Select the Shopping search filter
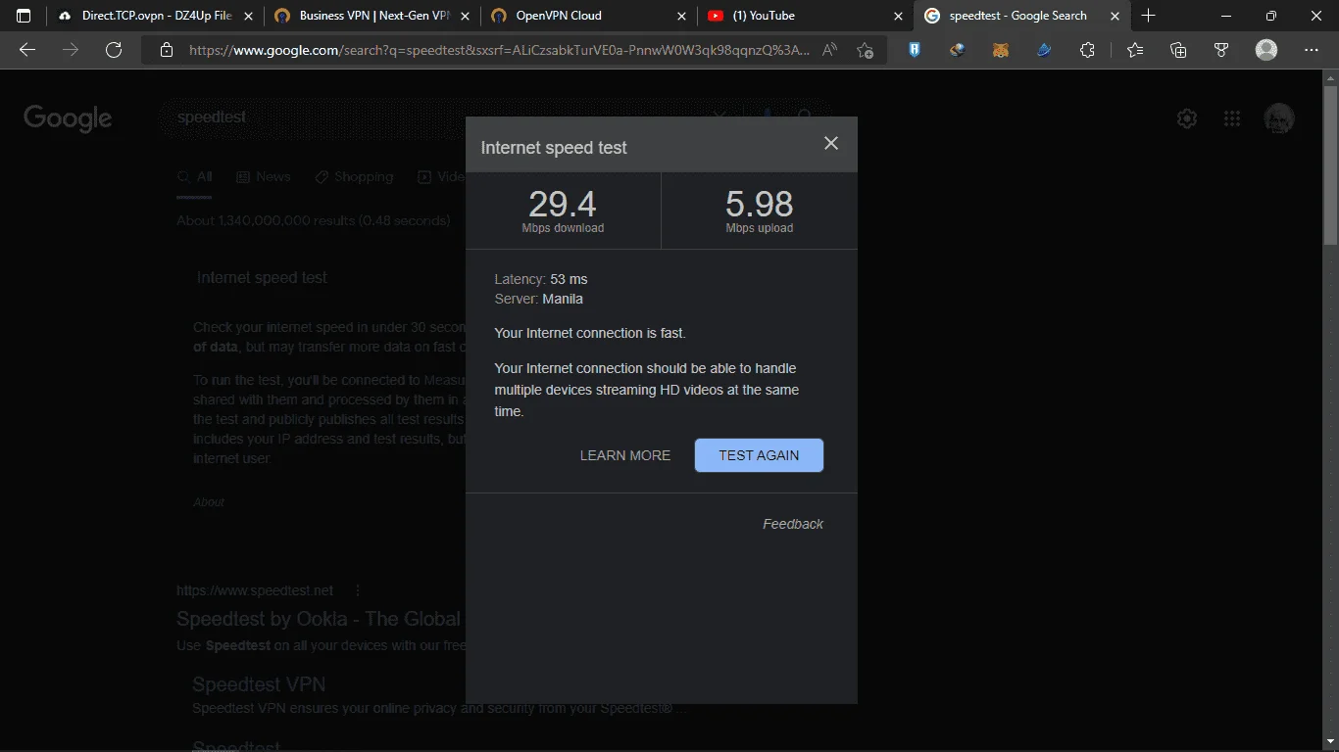 click(x=354, y=177)
